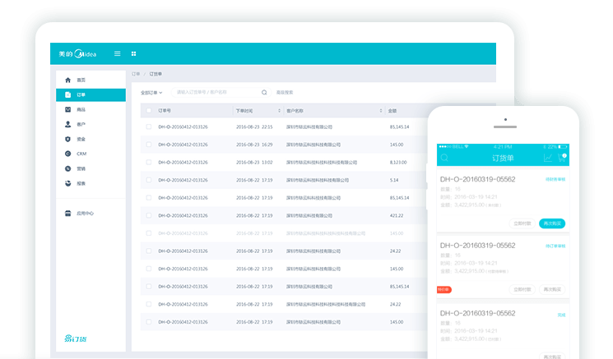The height and width of the screenshot is (359, 613).
Task: Click the magnifier icon in order search box
Action: coord(264,92)
